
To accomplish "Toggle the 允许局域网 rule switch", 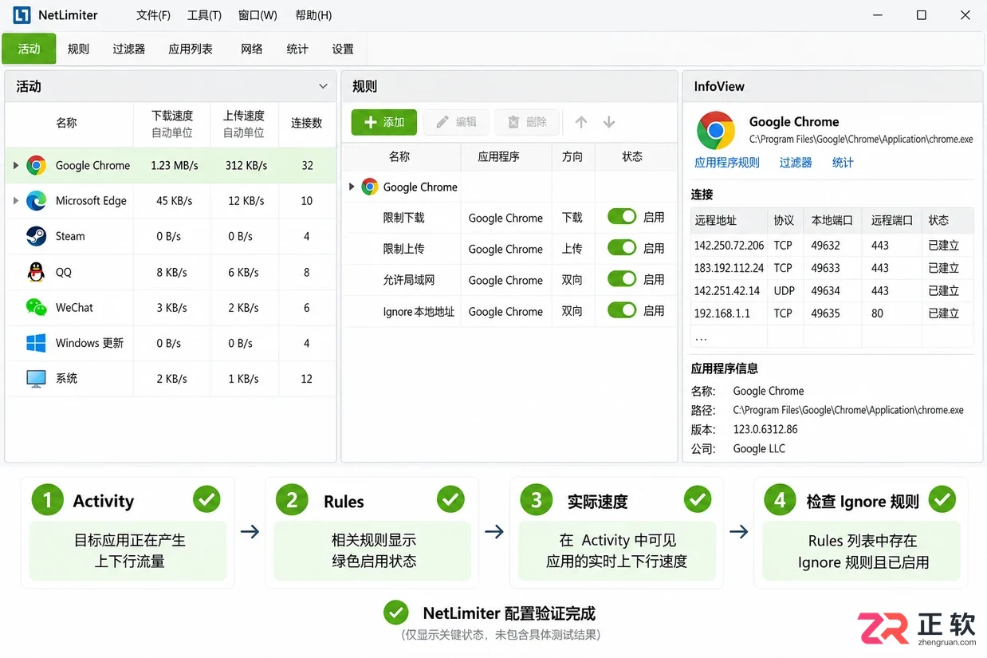I will pyautogui.click(x=622, y=279).
